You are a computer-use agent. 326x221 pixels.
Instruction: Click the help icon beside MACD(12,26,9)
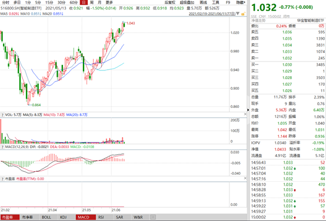pyautogui.click(x=2, y=147)
